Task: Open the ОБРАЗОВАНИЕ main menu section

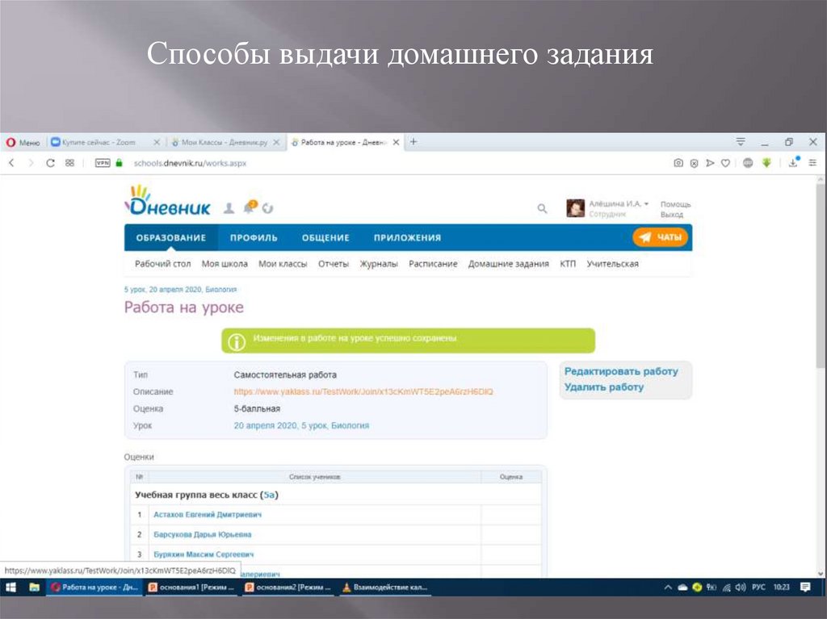Action: pyautogui.click(x=171, y=238)
